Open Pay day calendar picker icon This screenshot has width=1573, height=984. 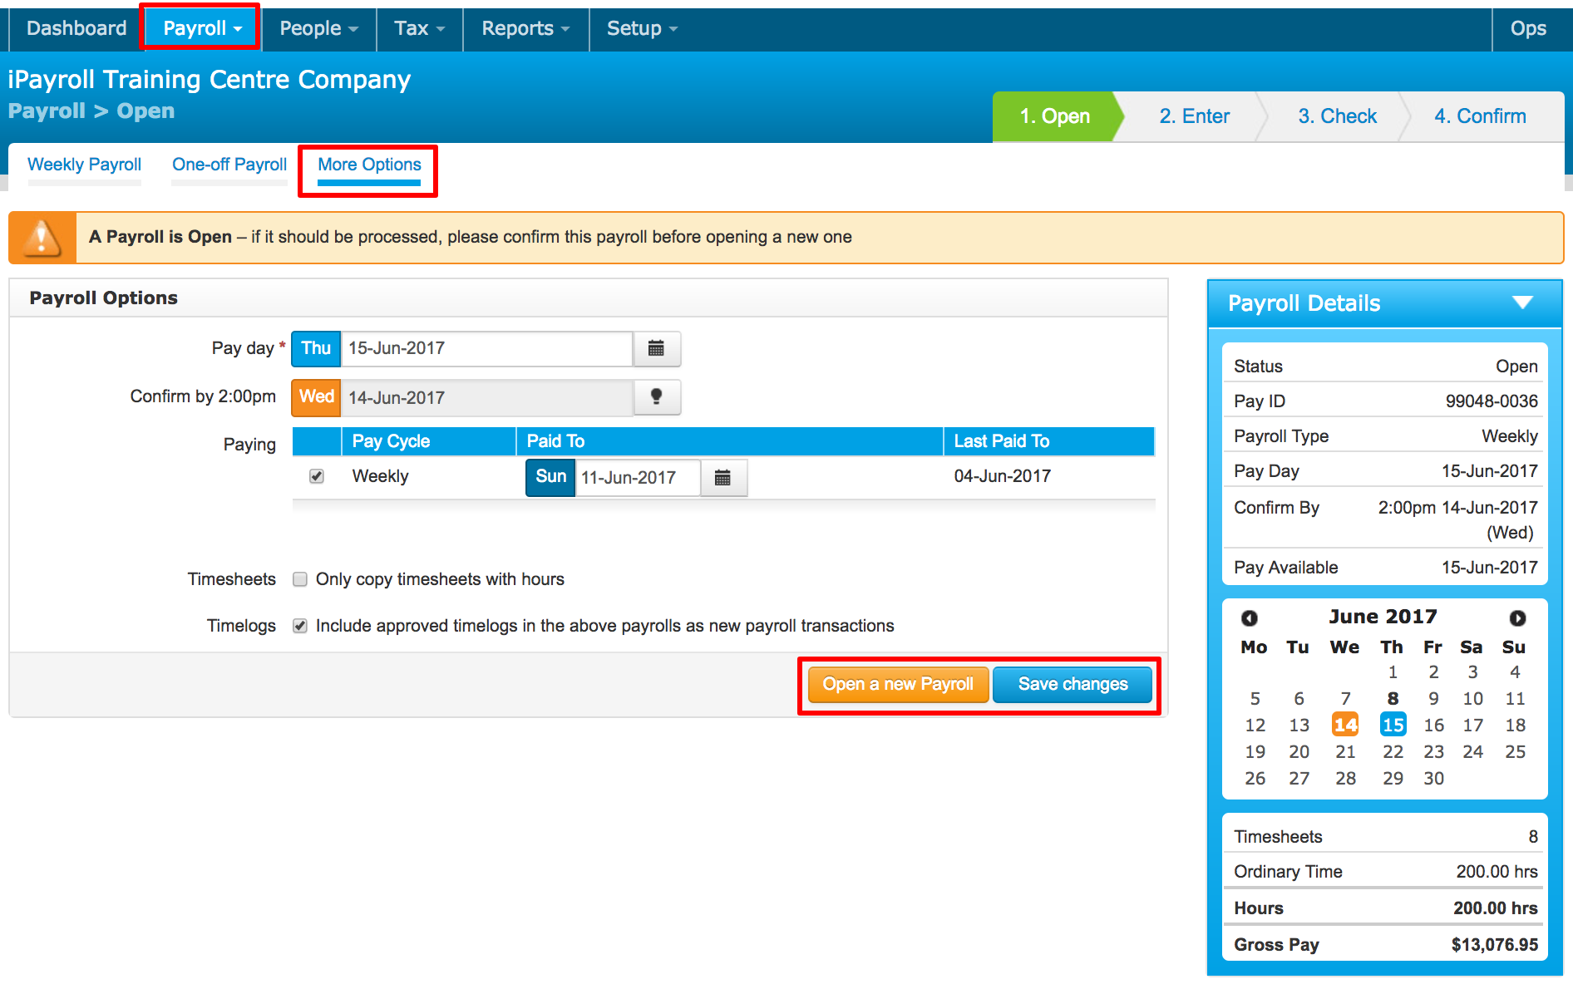coord(656,348)
